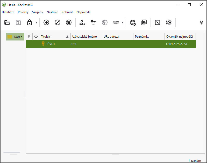This screenshot has width=207, height=163.
Task: Open database settings icon
Action: pyautogui.click(x=133, y=22)
